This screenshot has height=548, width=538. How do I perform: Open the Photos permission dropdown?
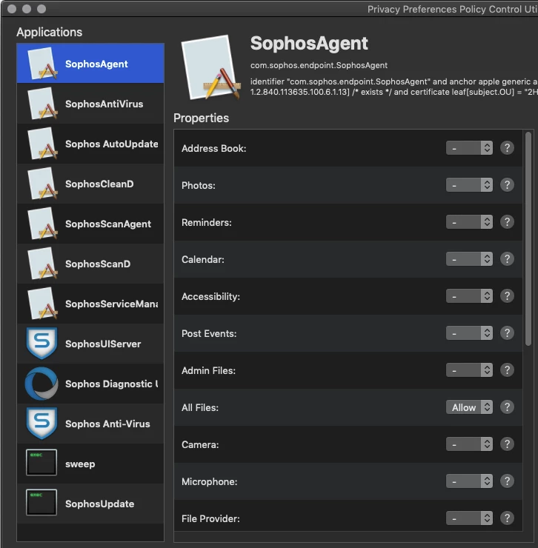(x=469, y=185)
